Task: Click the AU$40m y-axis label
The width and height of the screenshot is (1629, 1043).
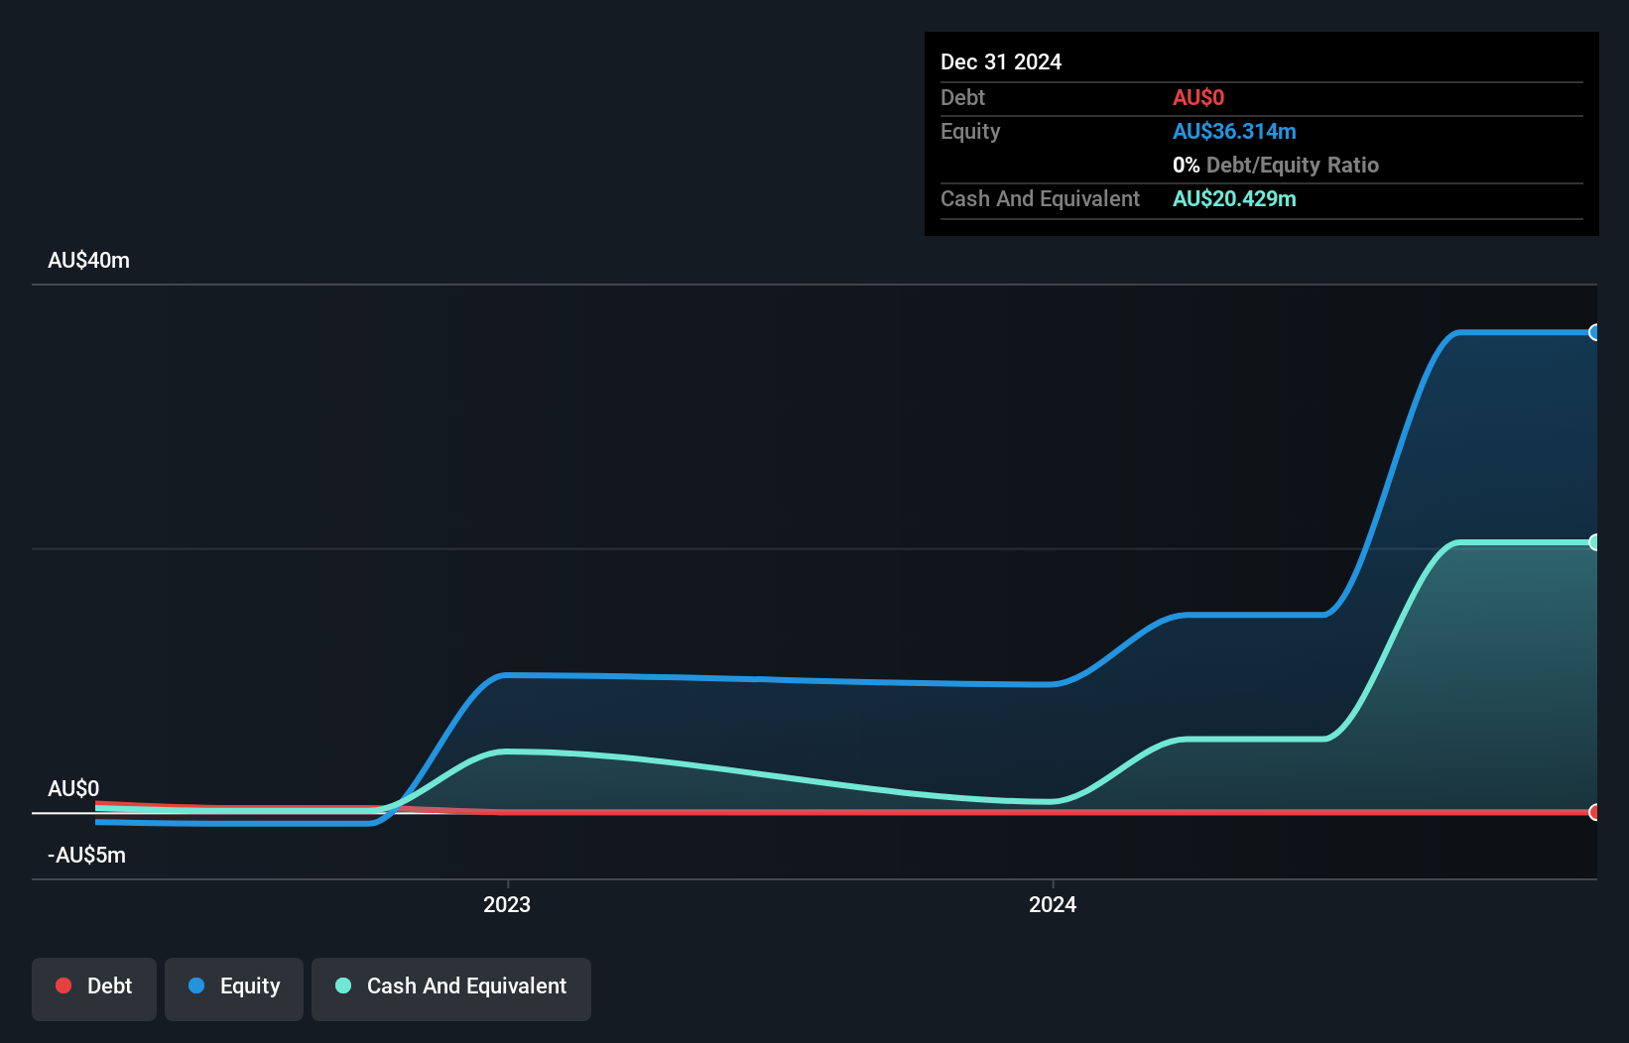Action: tap(88, 260)
